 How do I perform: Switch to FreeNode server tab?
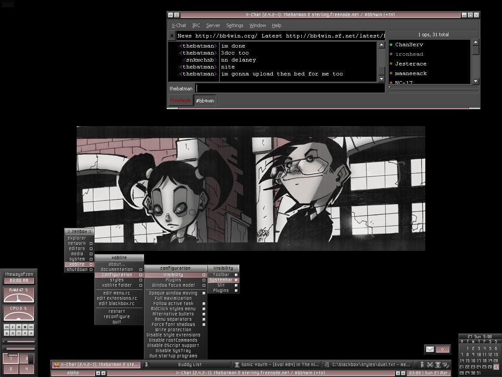click(180, 101)
